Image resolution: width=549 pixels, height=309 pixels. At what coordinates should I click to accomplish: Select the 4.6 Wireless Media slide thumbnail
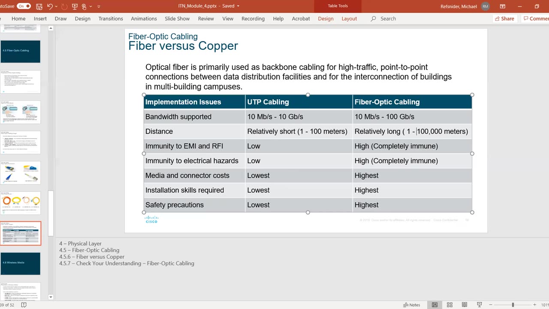21,264
